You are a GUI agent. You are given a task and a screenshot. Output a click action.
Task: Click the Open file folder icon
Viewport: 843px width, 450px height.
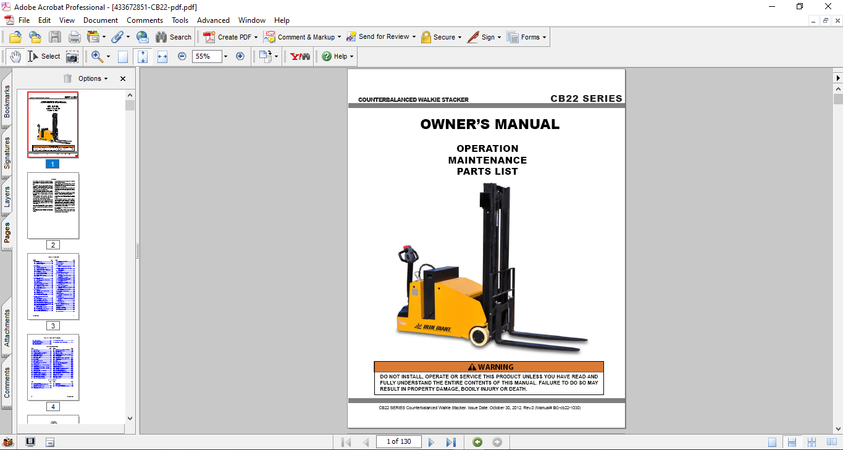tap(15, 37)
